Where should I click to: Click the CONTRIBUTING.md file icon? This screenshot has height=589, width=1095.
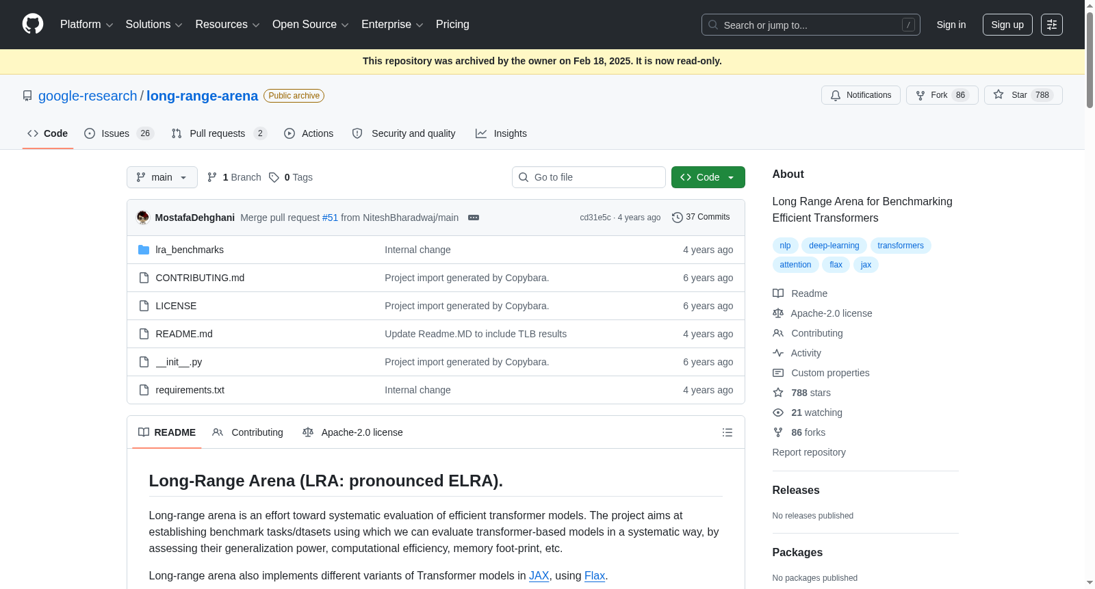144,278
